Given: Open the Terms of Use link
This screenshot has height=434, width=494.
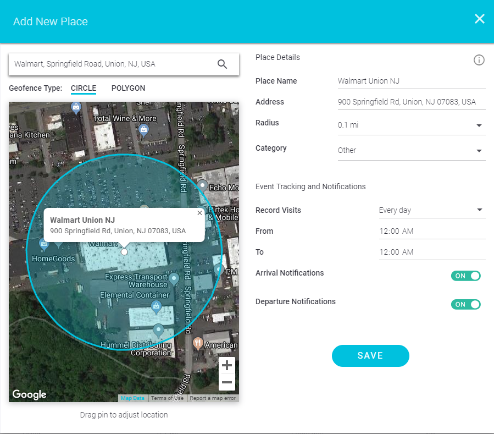Looking at the screenshot, I should click(x=167, y=398).
